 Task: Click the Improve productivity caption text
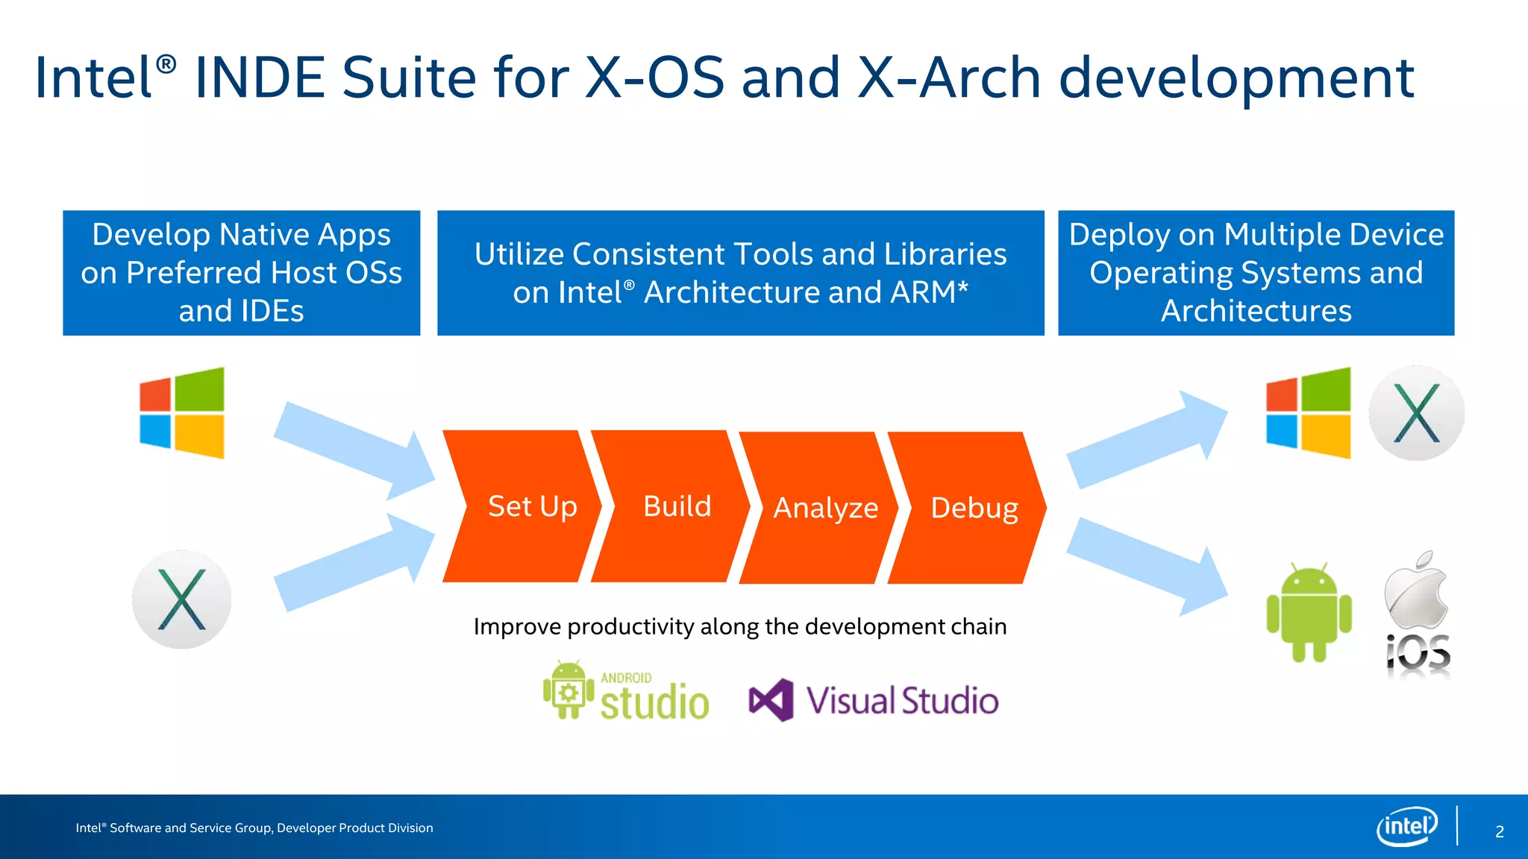pos(740,626)
